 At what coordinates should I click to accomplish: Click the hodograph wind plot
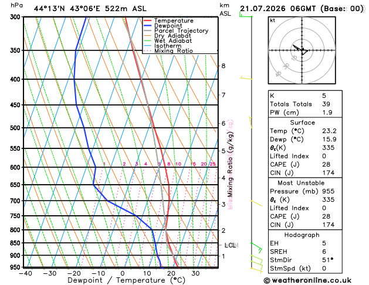coord(302,50)
